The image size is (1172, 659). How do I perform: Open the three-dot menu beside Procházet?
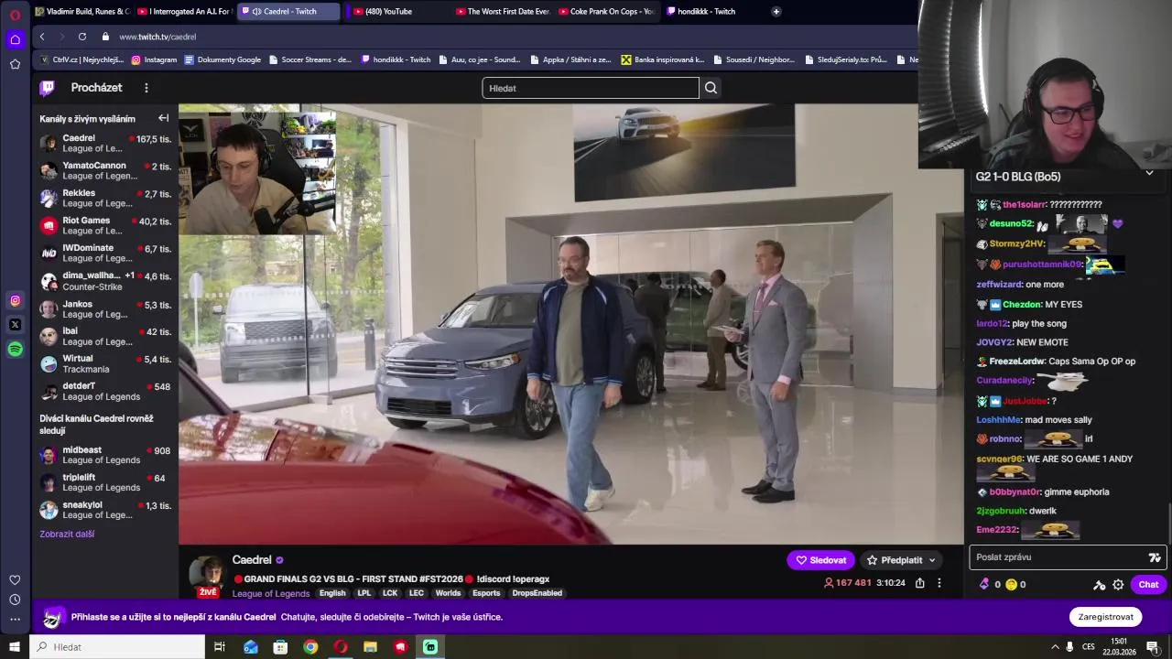point(146,88)
